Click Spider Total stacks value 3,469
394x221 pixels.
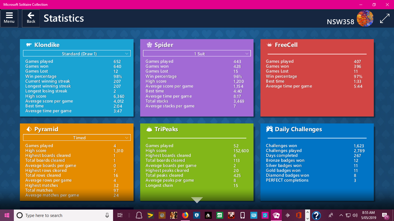(x=239, y=101)
